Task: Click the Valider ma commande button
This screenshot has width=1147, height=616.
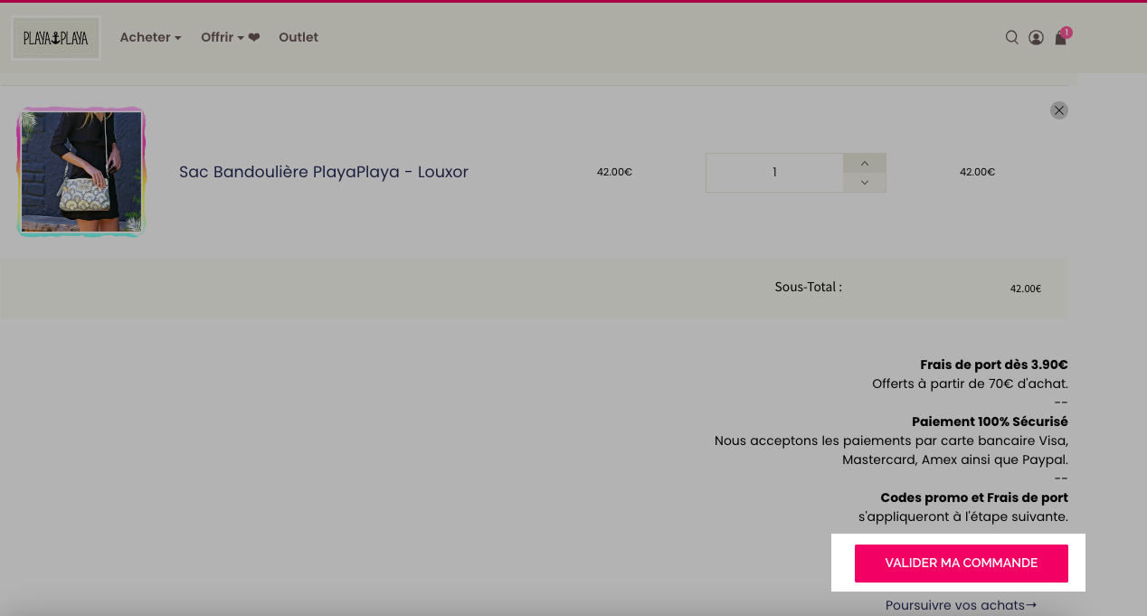Action: pyautogui.click(x=962, y=564)
